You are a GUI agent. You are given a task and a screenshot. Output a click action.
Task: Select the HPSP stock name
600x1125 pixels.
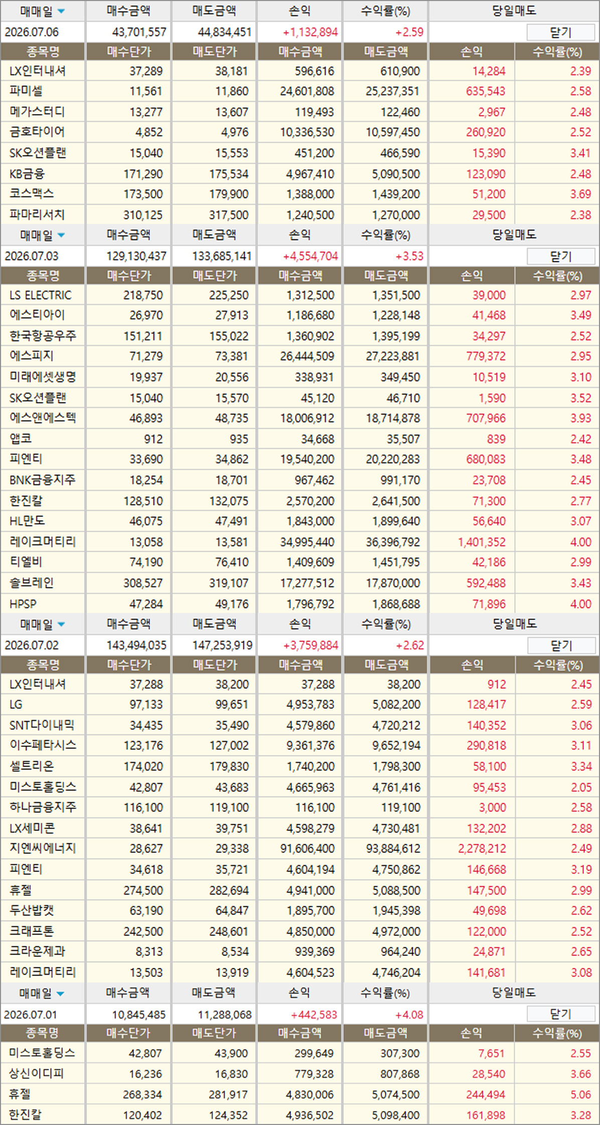23,604
